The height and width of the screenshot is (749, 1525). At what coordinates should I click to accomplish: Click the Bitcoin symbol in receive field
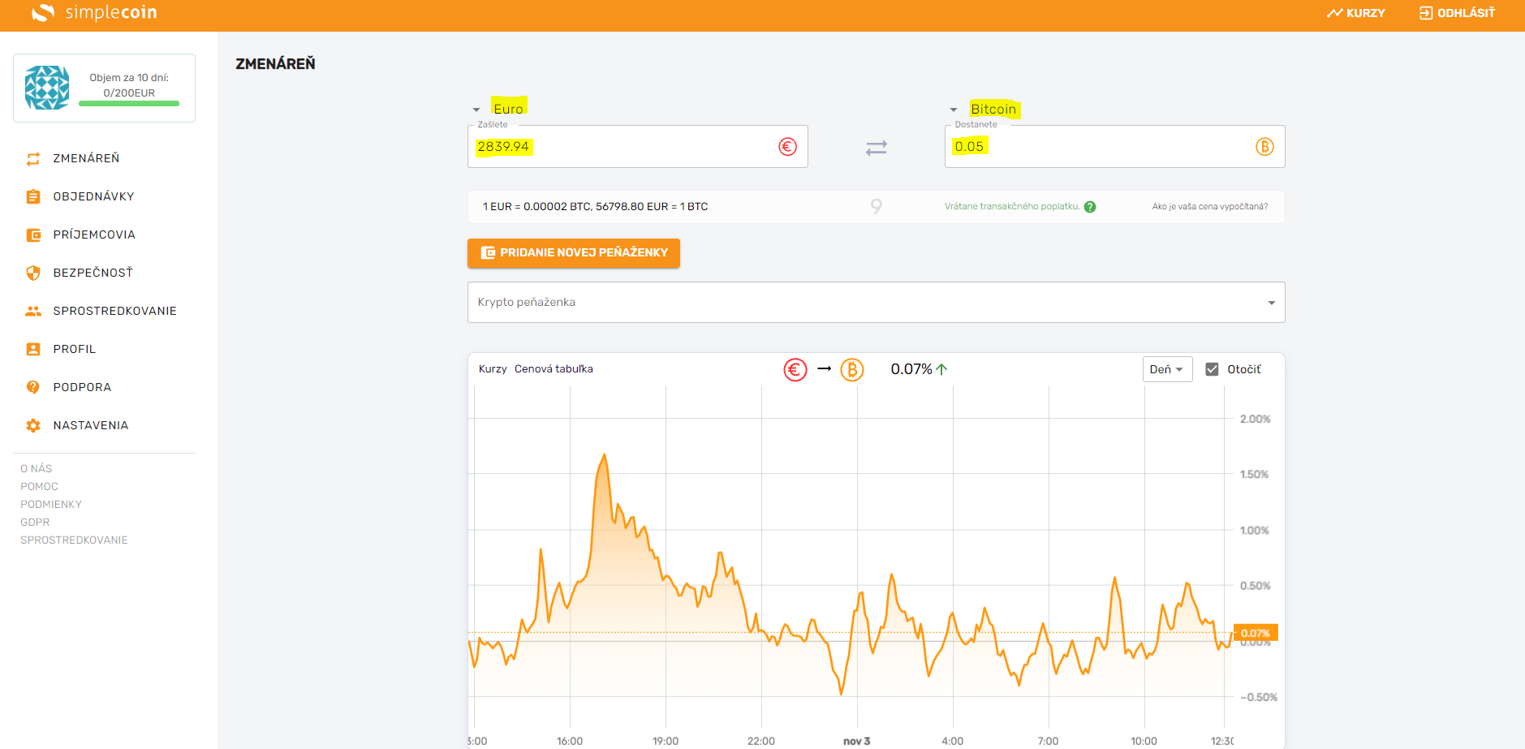pyautogui.click(x=1264, y=147)
